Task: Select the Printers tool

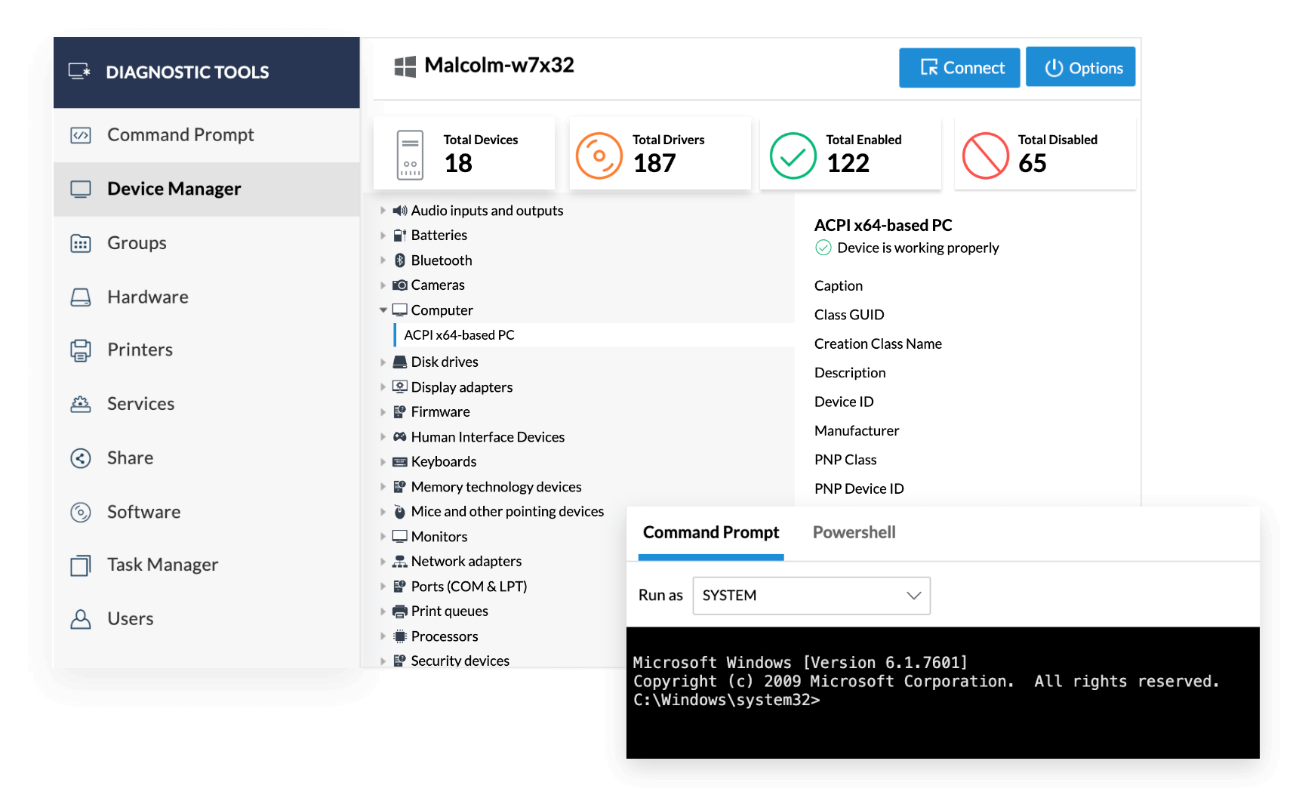Action: 139,349
